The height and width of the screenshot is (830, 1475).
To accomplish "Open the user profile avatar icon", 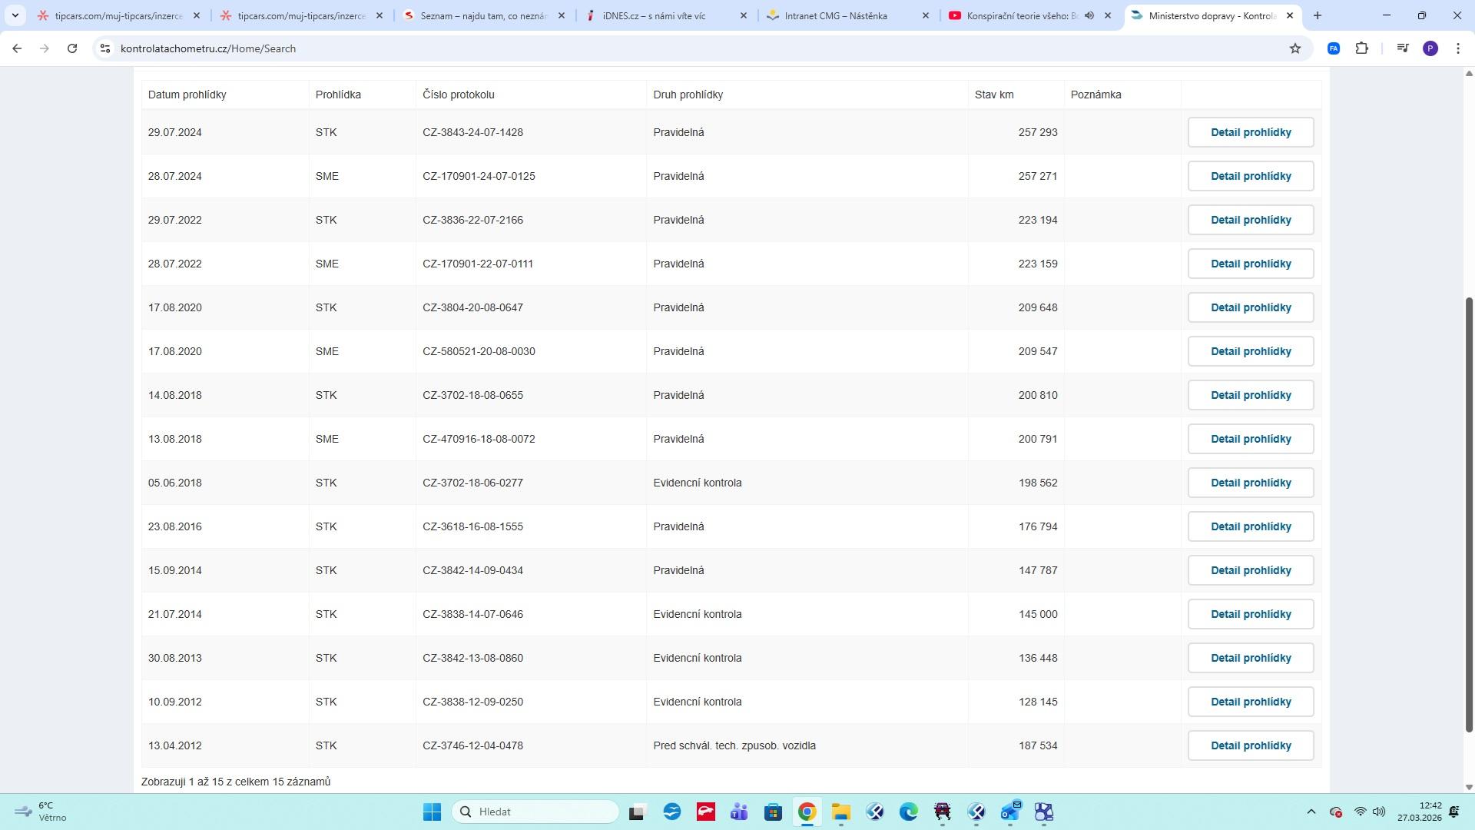I will coord(1430,48).
